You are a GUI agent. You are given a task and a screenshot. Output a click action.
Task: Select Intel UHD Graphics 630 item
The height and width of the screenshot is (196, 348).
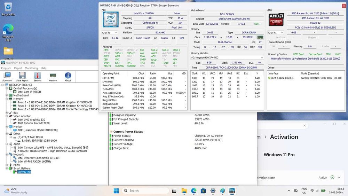pos(31,120)
